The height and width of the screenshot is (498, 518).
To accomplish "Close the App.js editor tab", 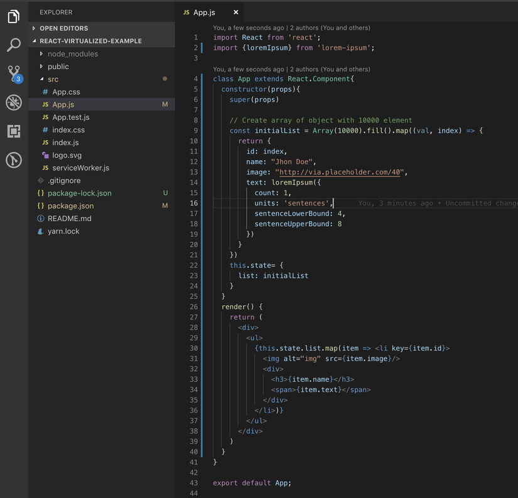I will coord(236,12).
